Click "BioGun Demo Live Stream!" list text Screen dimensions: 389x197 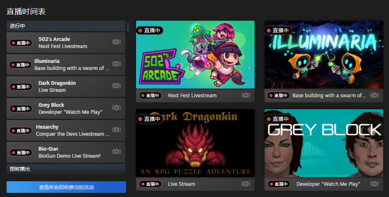[x=70, y=156]
